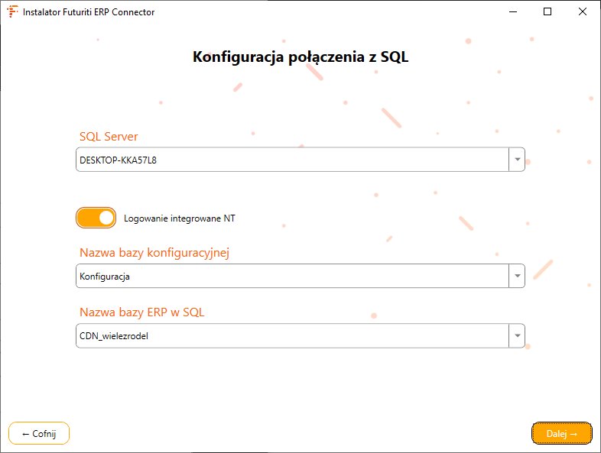Click the 'SQL Server' field label
The height and width of the screenshot is (453, 601).
(x=109, y=137)
